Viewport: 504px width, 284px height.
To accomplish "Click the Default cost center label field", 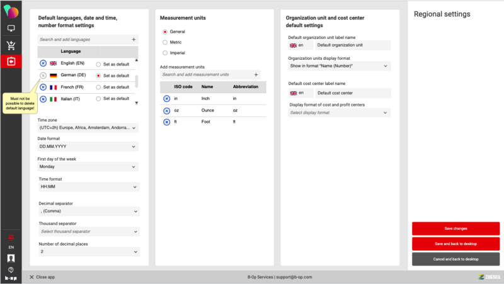I will (352, 93).
